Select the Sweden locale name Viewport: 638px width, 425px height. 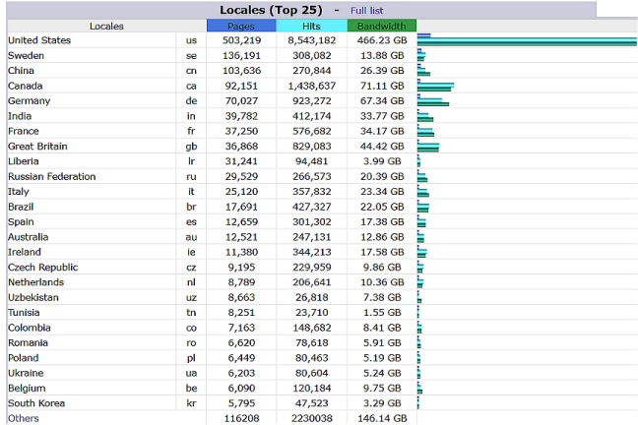pyautogui.click(x=26, y=55)
